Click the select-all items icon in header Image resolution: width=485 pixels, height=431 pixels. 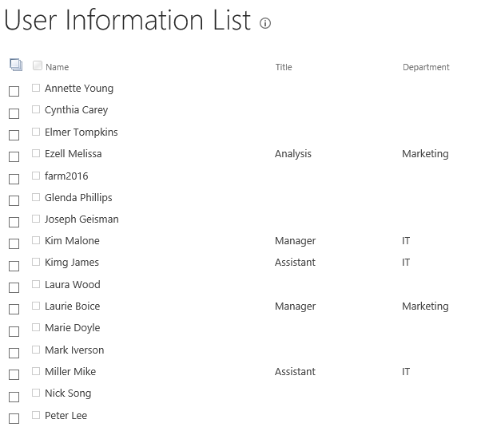[x=15, y=65]
